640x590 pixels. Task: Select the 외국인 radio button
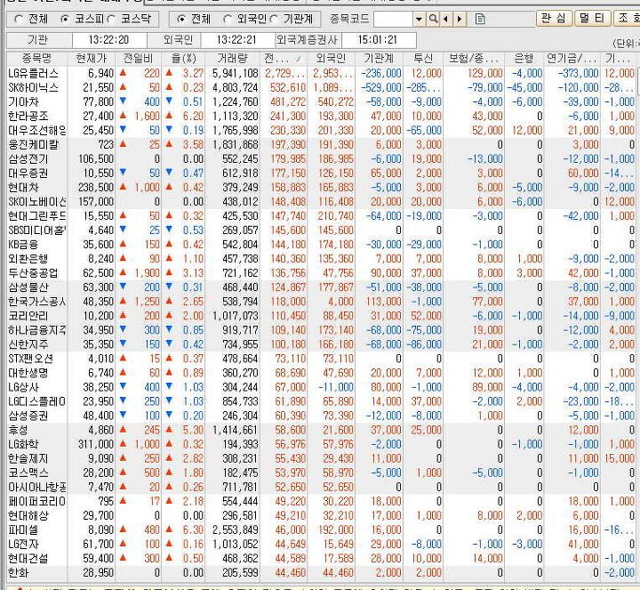[x=228, y=19]
